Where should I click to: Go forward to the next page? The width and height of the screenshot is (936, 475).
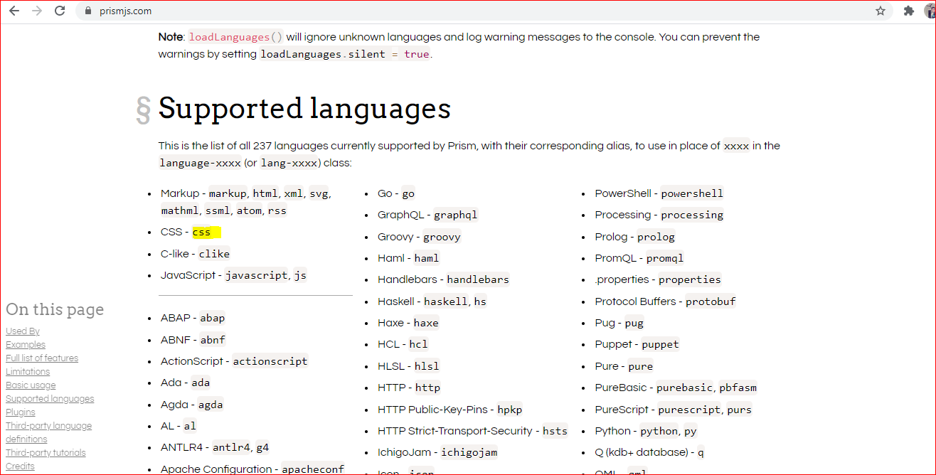point(37,11)
